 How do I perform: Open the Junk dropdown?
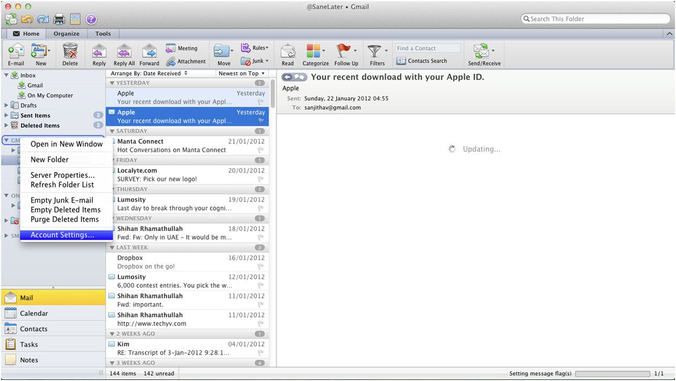[x=255, y=61]
